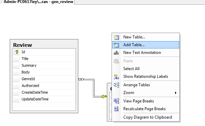Expand the Zoom submenu arrow

tap(176, 93)
